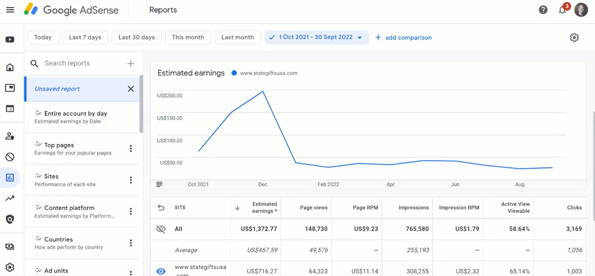This screenshot has height=276, width=595.
Task: Open the hamburger main menu
Action: [10, 10]
